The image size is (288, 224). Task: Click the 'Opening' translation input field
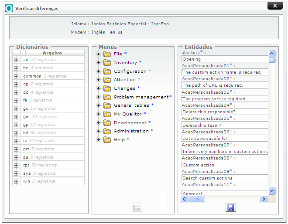point(224,59)
